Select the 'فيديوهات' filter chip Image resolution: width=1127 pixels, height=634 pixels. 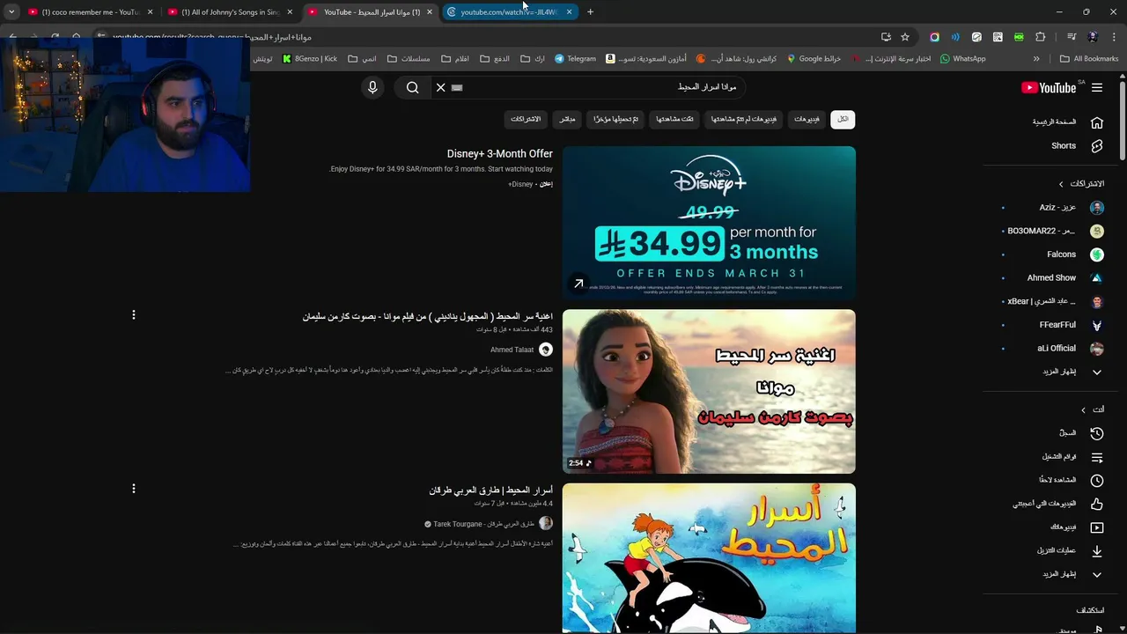(807, 119)
